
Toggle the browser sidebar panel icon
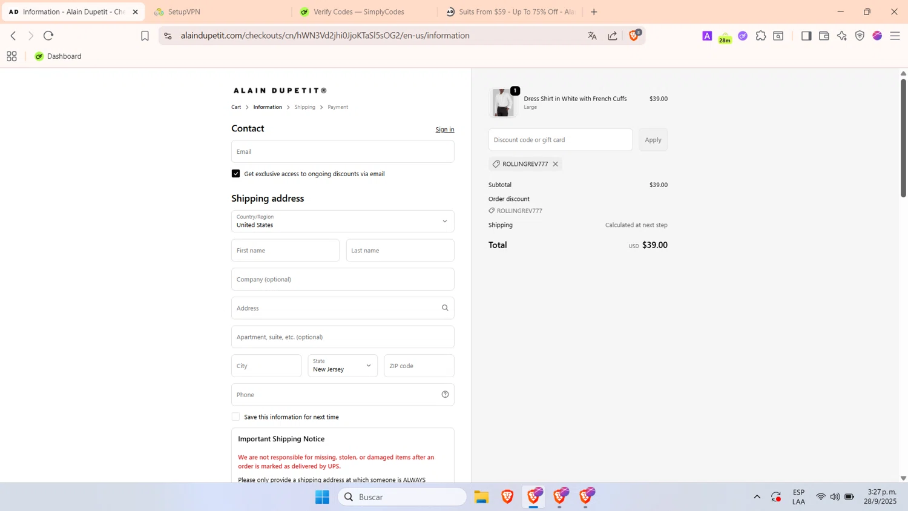(806, 36)
